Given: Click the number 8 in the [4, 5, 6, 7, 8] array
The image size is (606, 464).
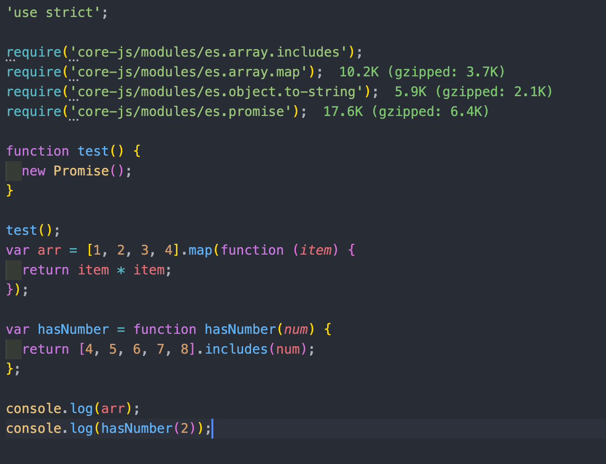Looking at the screenshot, I should 185,349.
